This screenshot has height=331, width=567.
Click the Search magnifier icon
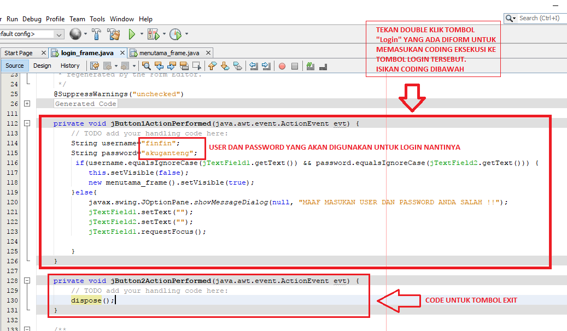point(509,18)
